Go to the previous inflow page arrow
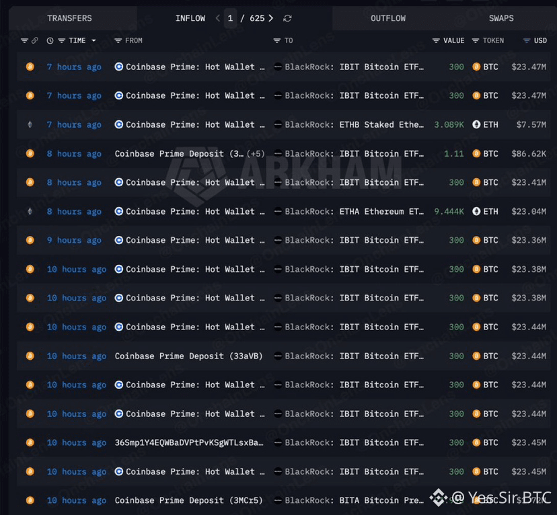This screenshot has width=557, height=515. point(217,18)
